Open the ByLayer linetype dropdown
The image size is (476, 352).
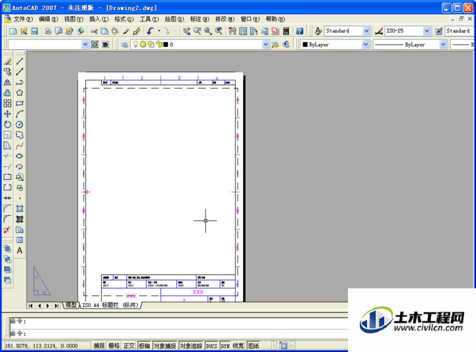pos(443,45)
